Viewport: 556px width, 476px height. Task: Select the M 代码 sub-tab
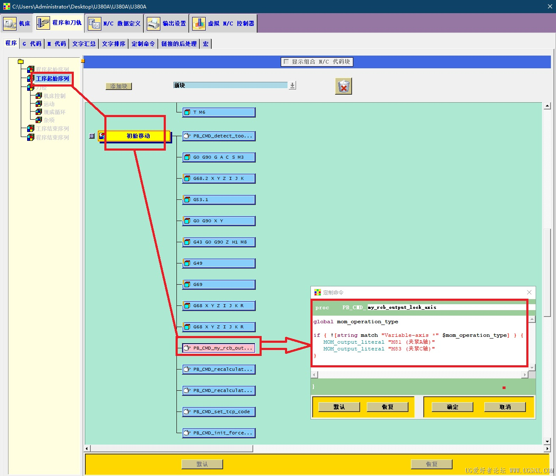(x=56, y=44)
